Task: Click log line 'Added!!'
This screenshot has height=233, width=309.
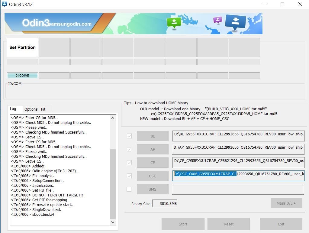Action: click(x=28, y=166)
